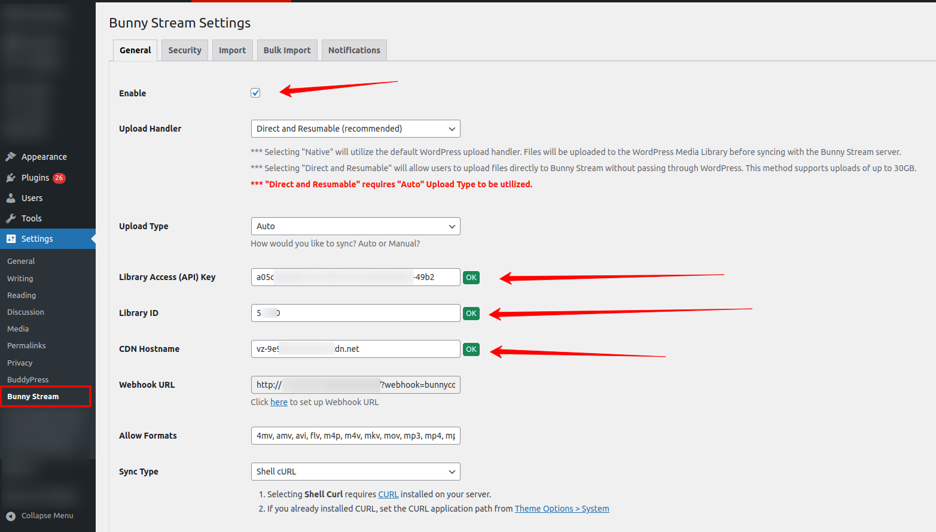Screen dimensions: 936x532
Task: Click the Settings sliders icon
Action: tap(11, 239)
